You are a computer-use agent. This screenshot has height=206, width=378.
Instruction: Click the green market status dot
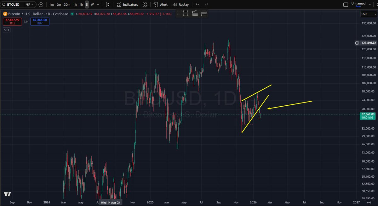point(72,14)
